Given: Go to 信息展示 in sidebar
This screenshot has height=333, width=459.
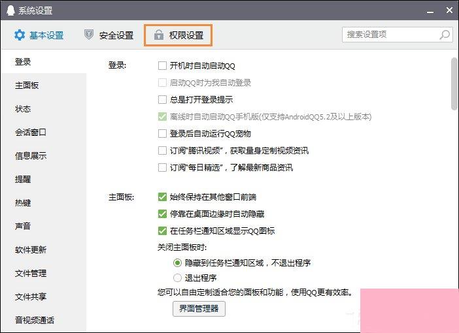Looking at the screenshot, I should (x=44, y=155).
